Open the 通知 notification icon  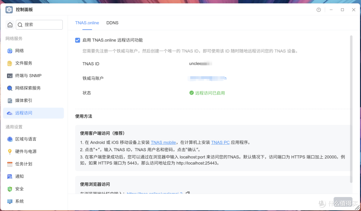tap(10, 177)
